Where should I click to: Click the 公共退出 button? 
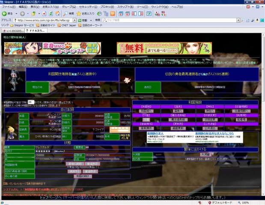(210, 128)
